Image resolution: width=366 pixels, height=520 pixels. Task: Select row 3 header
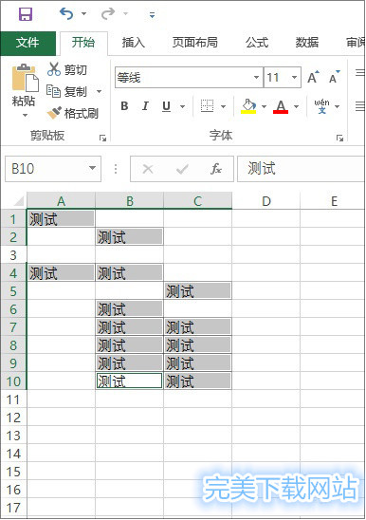(13, 255)
